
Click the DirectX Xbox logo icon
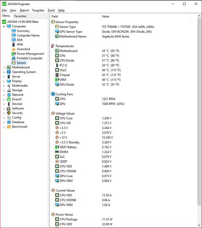tap(9, 99)
